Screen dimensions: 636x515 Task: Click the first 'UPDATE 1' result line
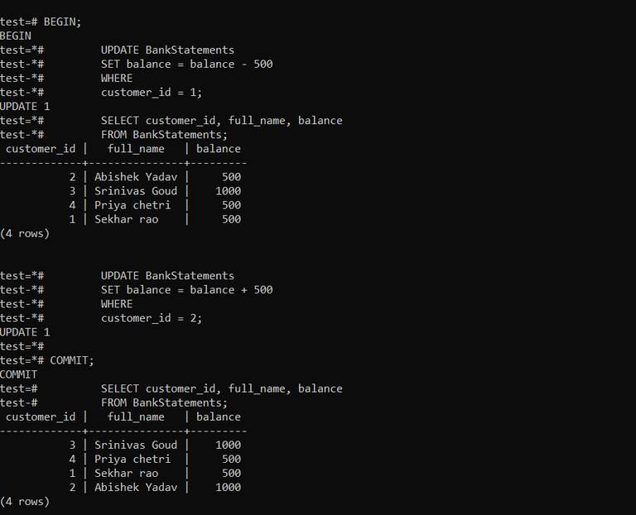[25, 107]
